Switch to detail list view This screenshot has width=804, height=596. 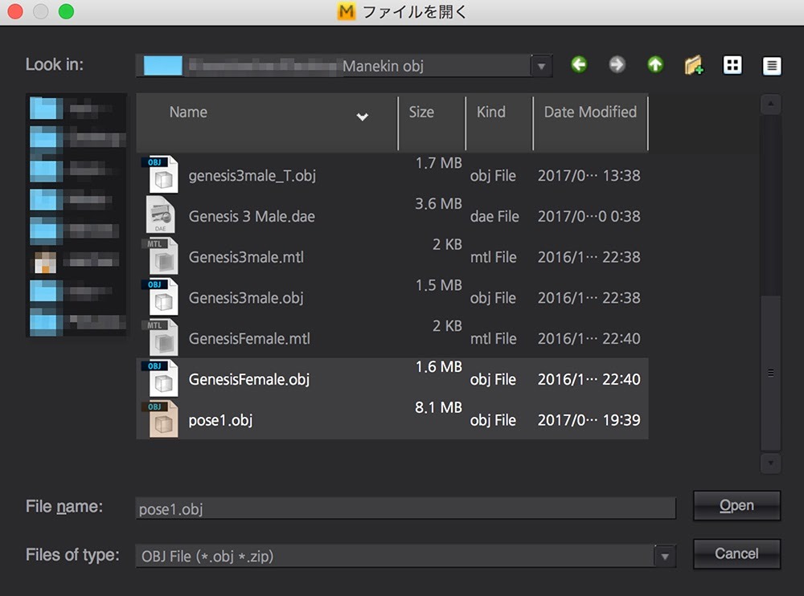[x=772, y=66]
